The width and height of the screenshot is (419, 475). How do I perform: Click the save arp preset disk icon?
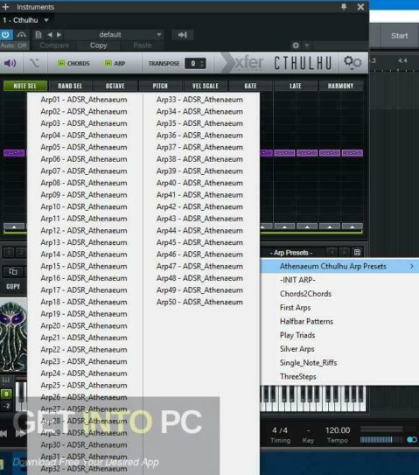[x=357, y=252]
